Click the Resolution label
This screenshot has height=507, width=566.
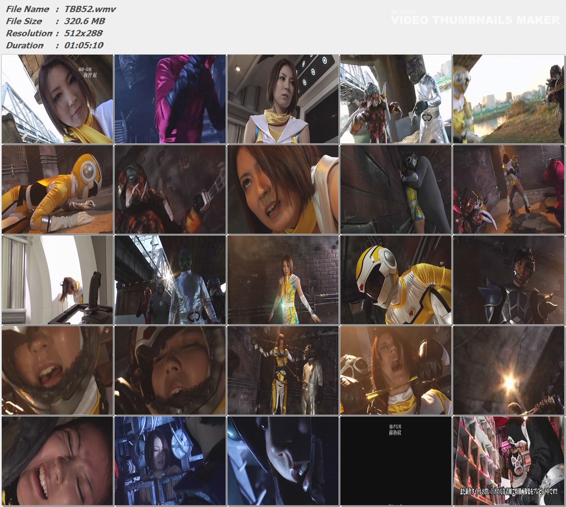pyautogui.click(x=29, y=33)
